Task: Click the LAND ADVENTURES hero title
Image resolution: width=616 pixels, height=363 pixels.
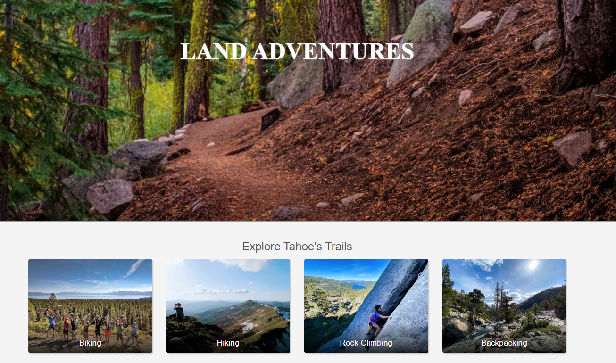Action: click(297, 51)
